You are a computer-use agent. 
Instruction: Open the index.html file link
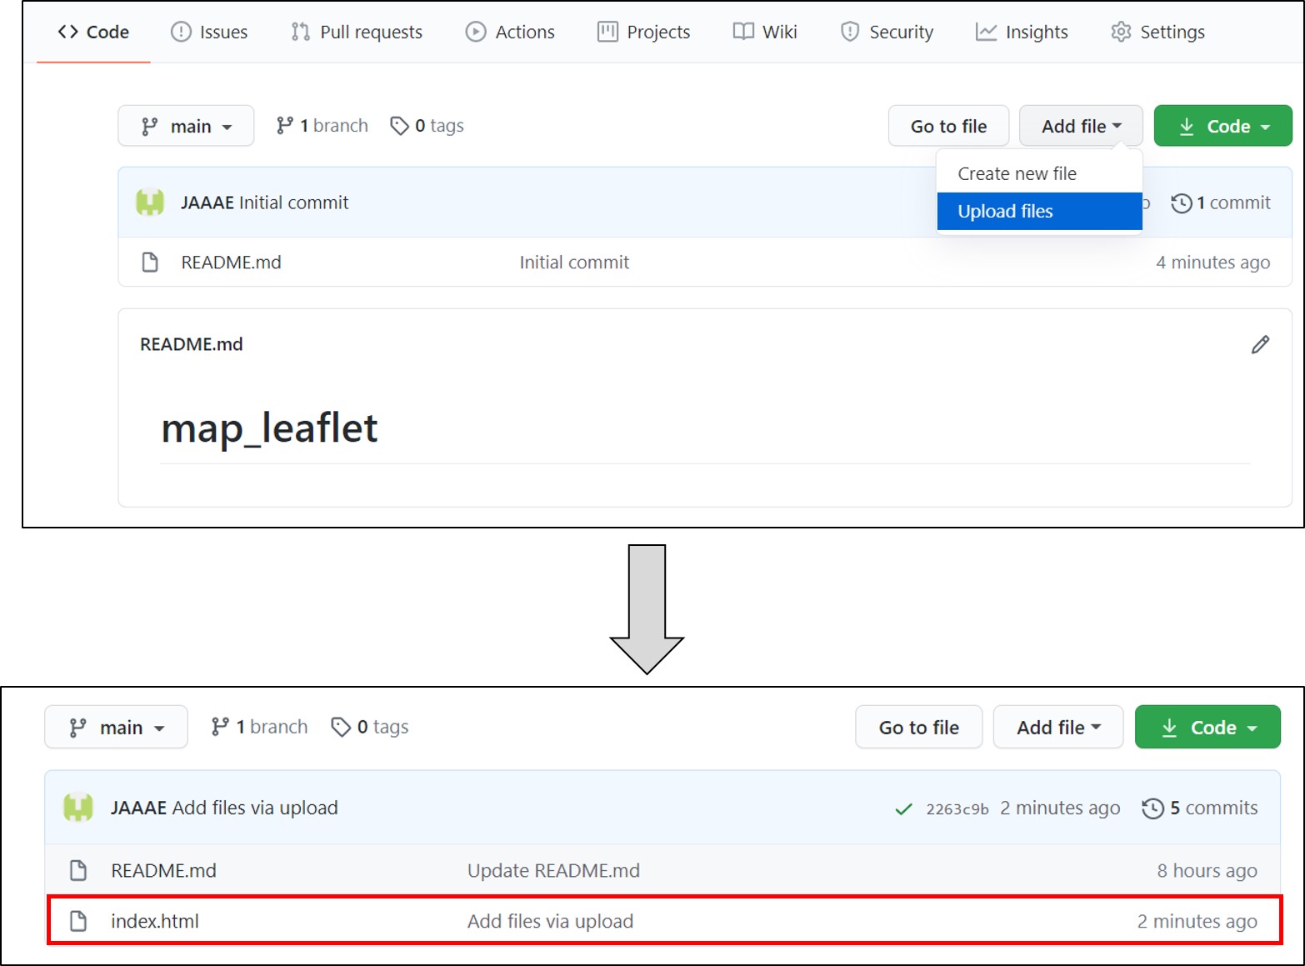point(155,921)
